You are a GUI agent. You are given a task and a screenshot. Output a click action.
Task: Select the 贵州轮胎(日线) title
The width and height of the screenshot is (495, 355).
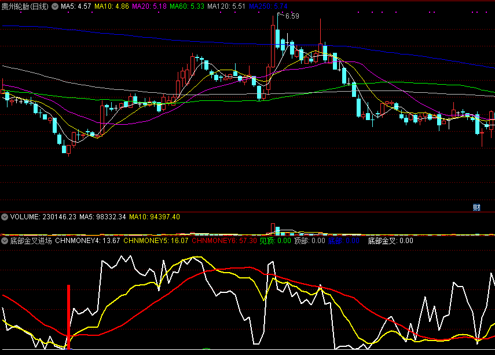pos(25,6)
